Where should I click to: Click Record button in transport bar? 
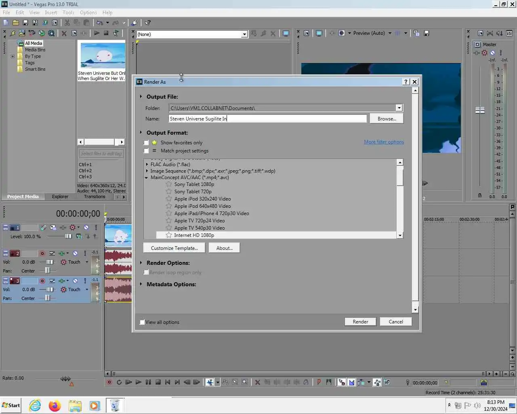tap(109, 382)
